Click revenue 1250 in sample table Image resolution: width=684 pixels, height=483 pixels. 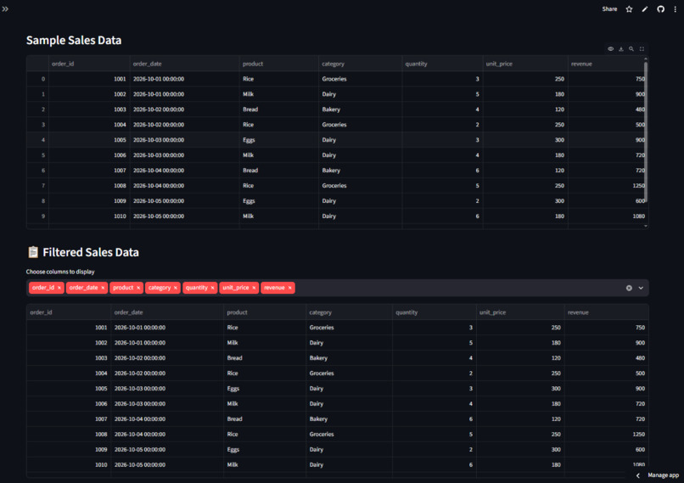click(607, 186)
